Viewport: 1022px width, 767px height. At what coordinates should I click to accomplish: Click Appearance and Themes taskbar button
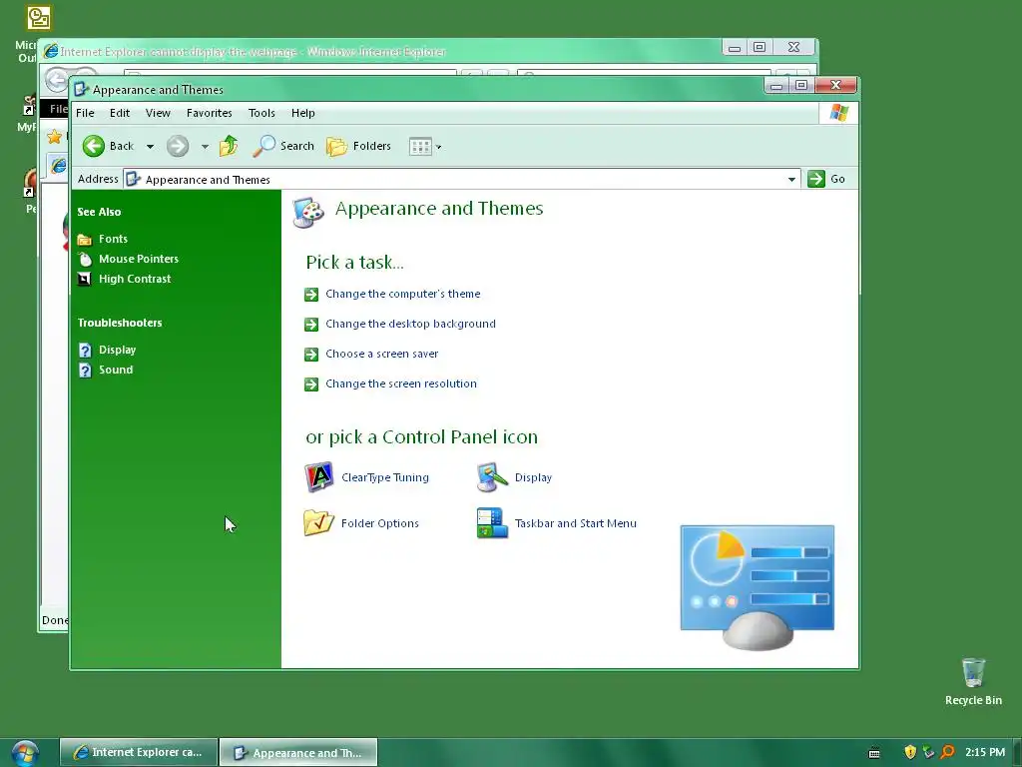pos(298,752)
